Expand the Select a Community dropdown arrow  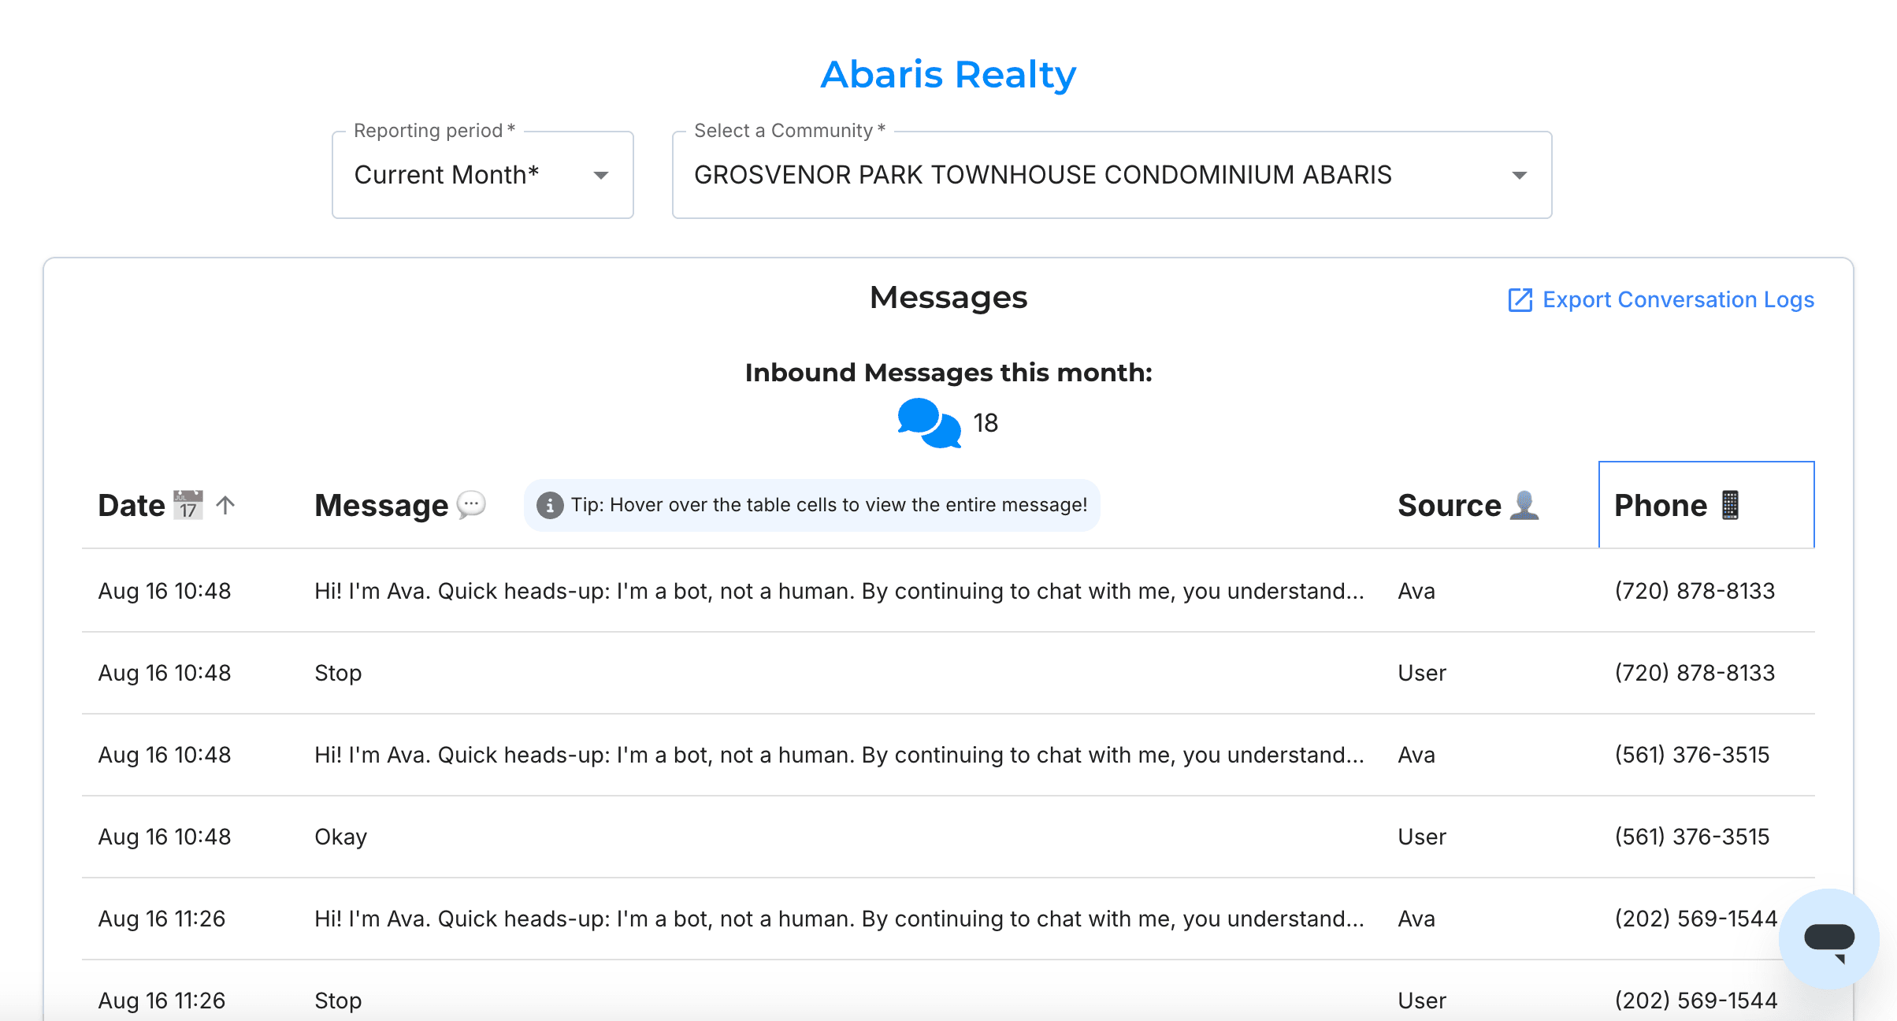1520,175
